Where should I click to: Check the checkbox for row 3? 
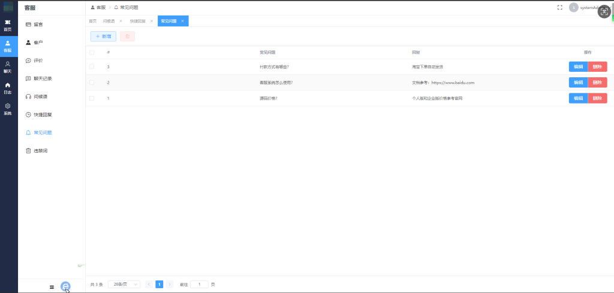[x=92, y=67]
